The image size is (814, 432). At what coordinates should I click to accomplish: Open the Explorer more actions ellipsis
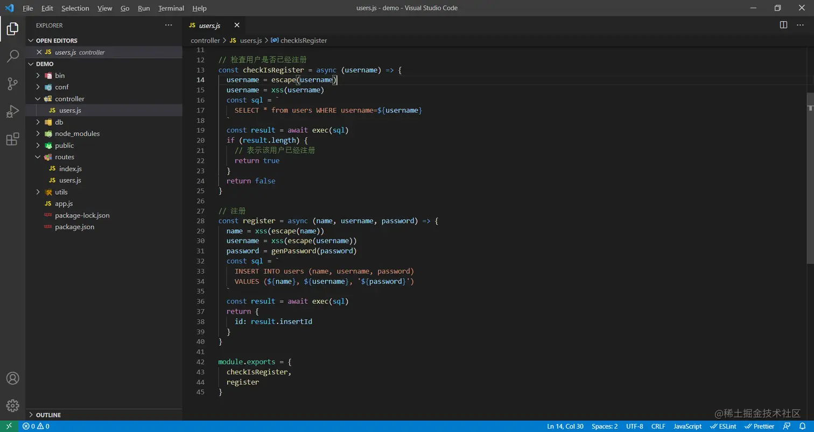(169, 25)
